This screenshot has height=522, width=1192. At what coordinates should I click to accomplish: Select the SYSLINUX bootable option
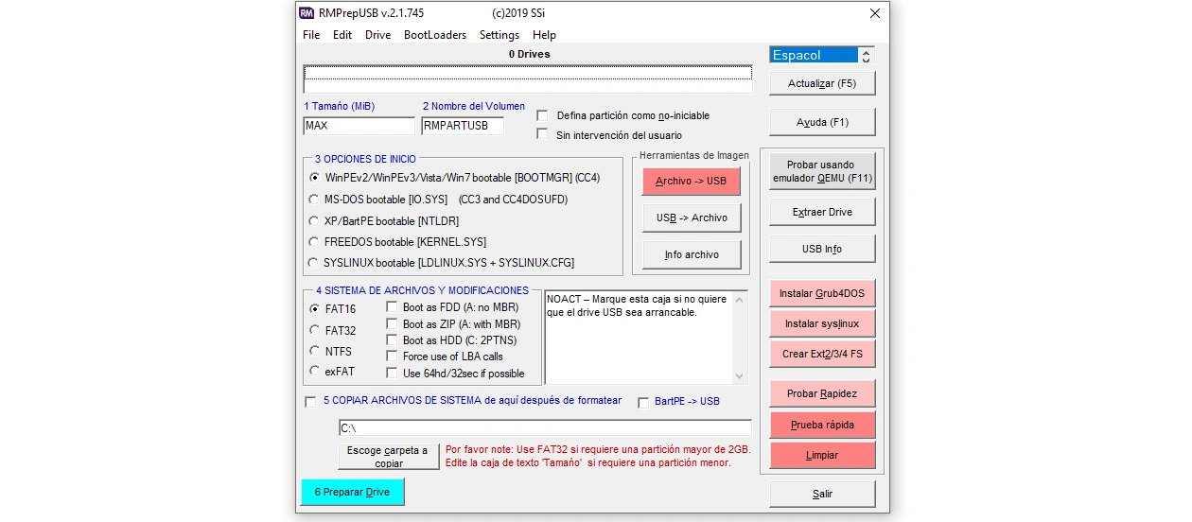(314, 263)
